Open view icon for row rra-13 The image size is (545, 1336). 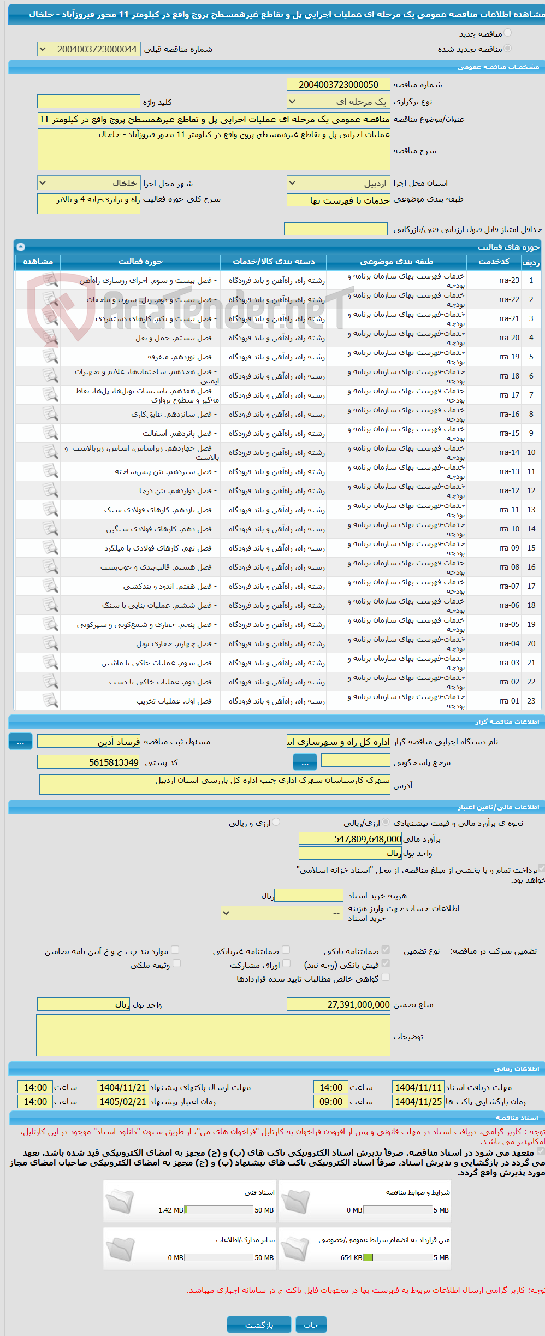pyautogui.click(x=50, y=471)
